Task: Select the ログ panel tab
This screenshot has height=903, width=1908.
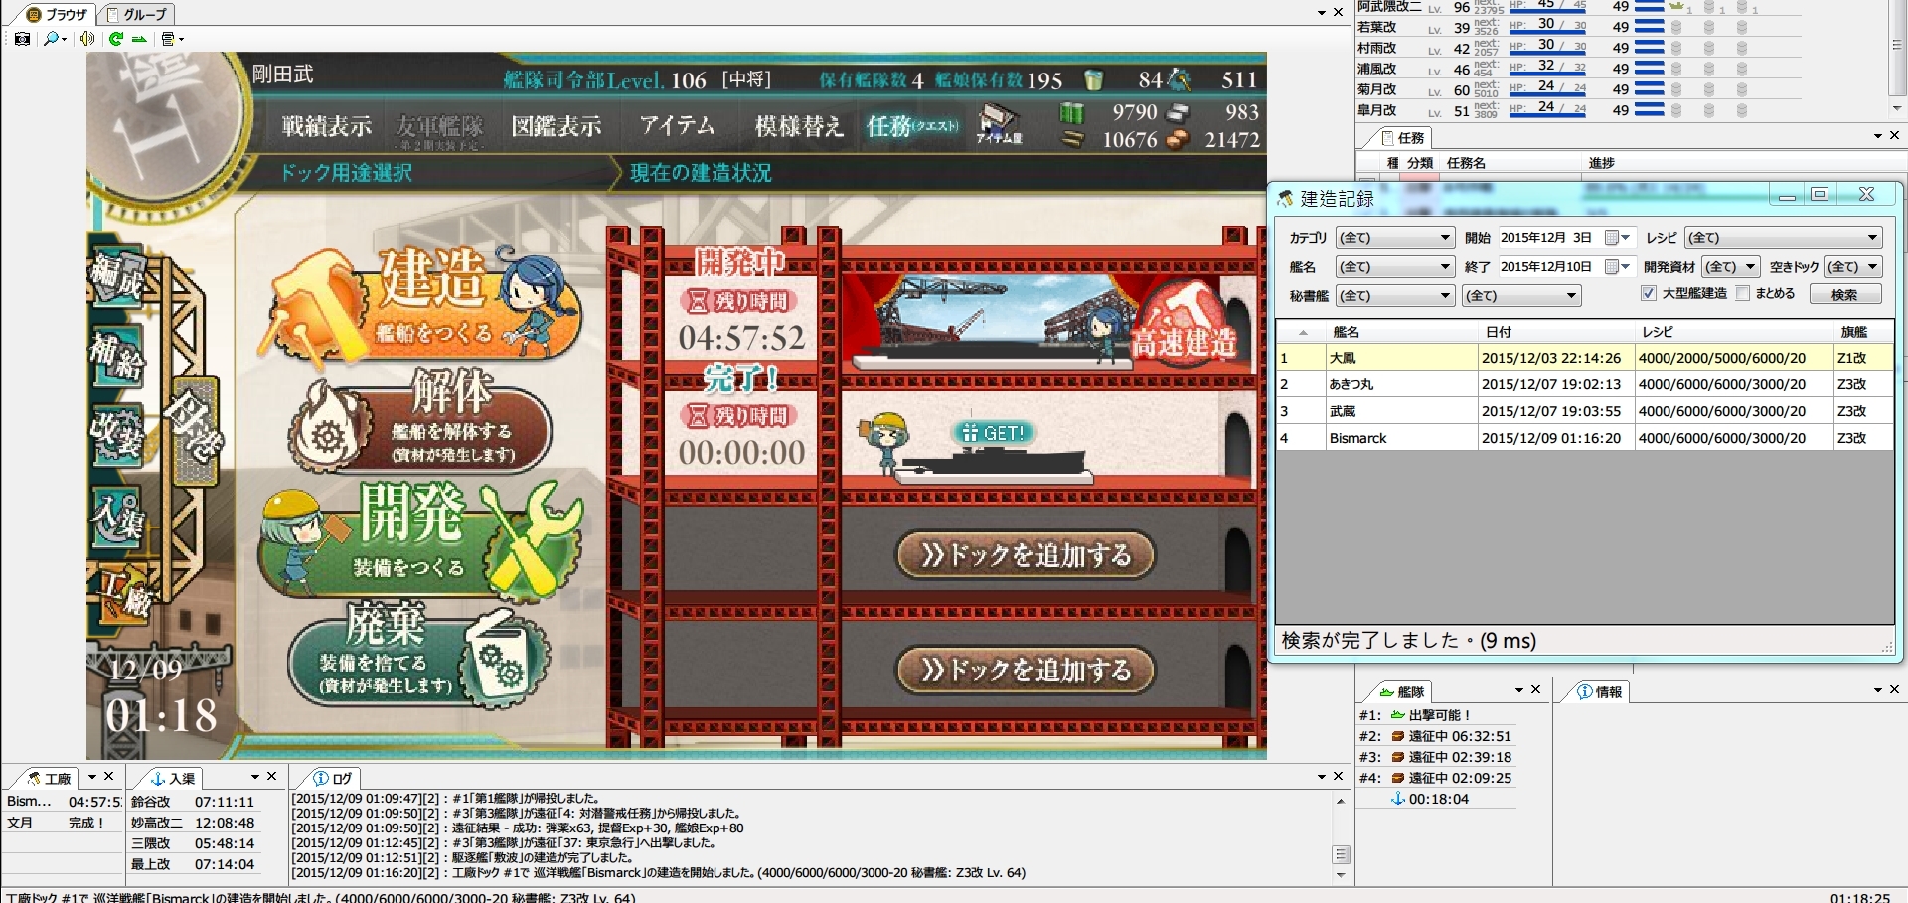Action: pyautogui.click(x=334, y=778)
